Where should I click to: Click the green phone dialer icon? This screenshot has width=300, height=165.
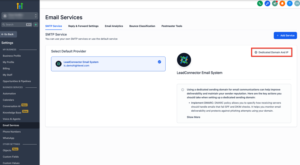tap(260, 4)
